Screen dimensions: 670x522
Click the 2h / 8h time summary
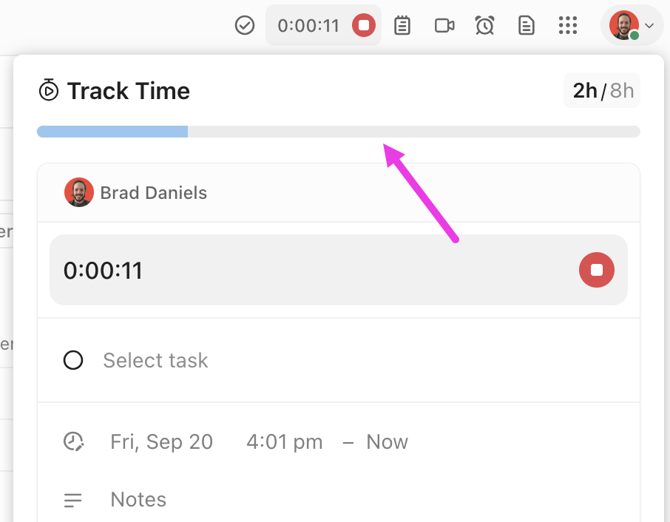[x=601, y=90]
